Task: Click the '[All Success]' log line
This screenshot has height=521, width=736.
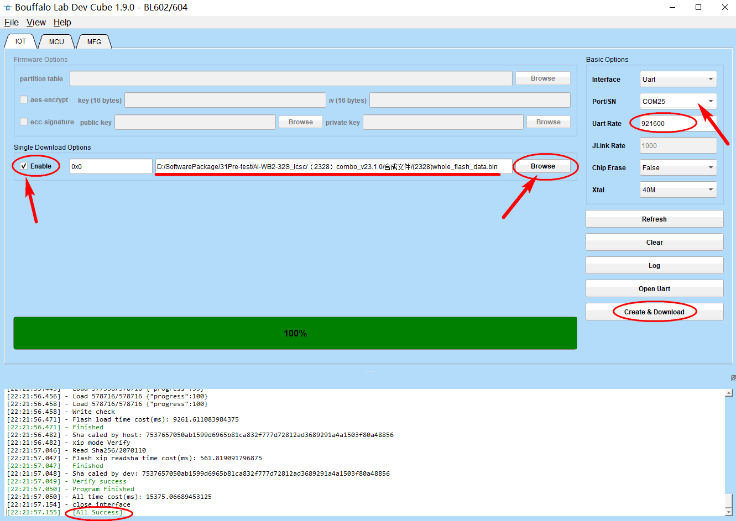Action: pos(65,512)
